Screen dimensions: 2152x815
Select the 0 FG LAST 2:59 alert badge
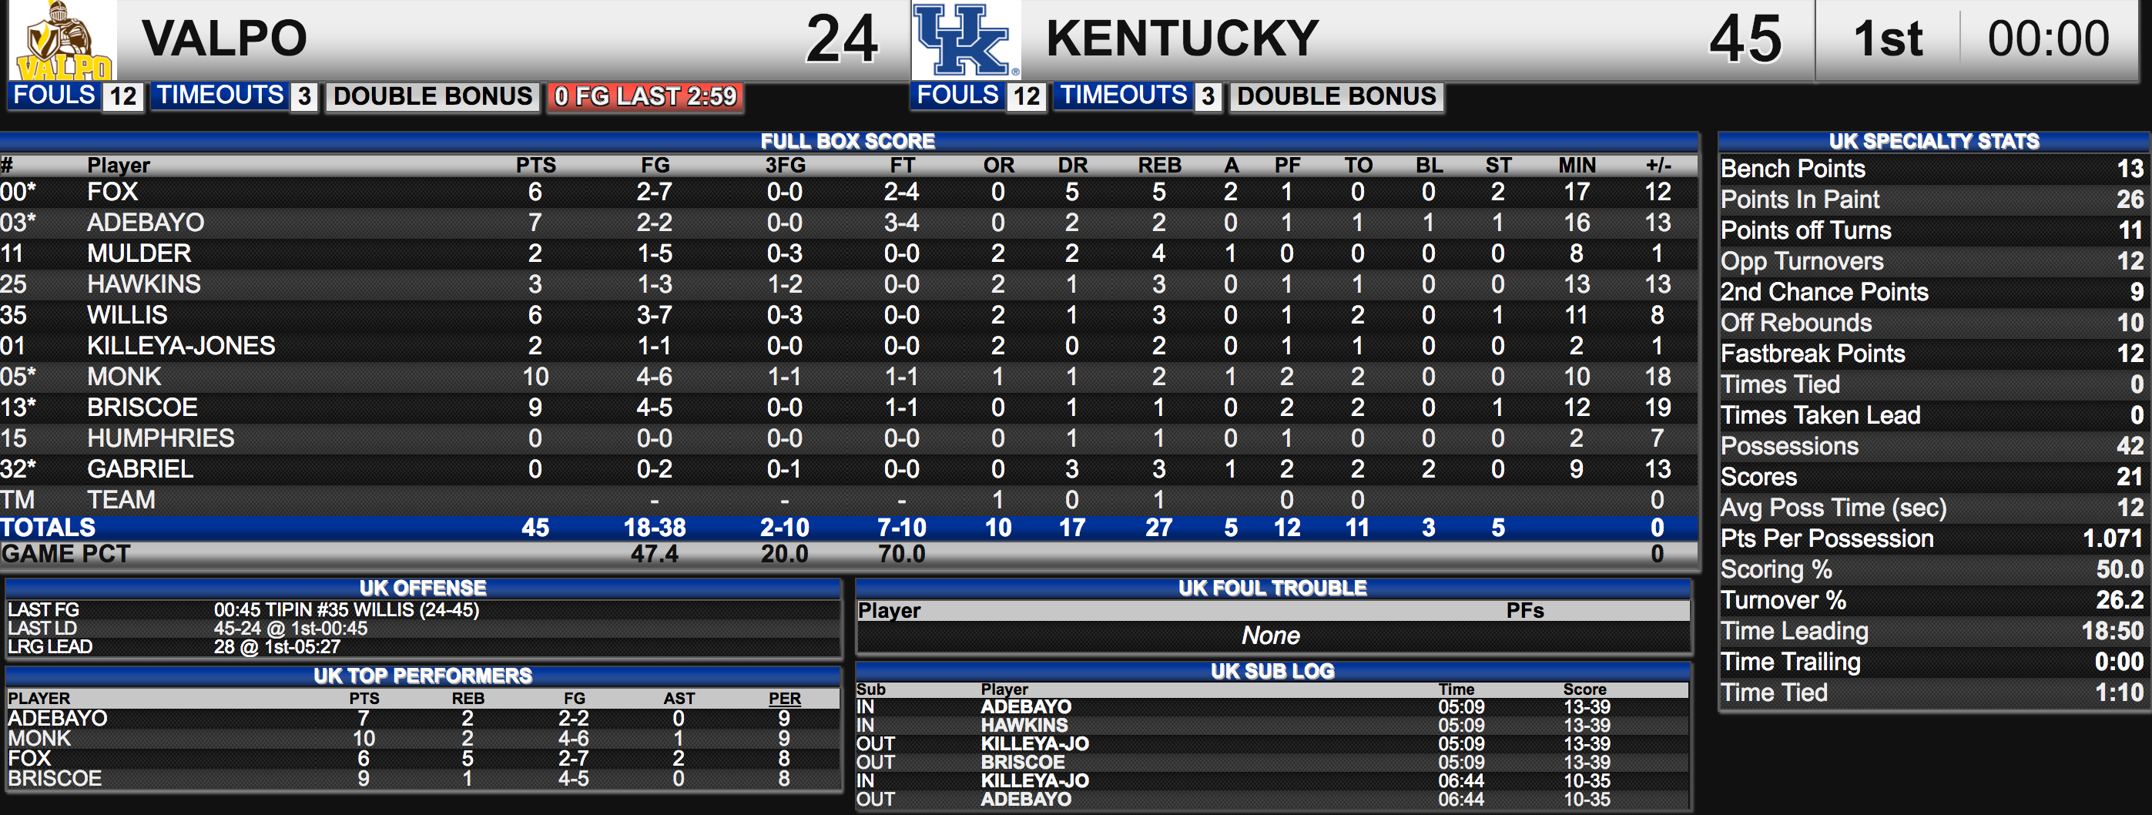point(645,97)
